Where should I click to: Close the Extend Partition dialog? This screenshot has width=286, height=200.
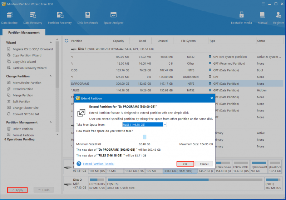tap(212, 98)
